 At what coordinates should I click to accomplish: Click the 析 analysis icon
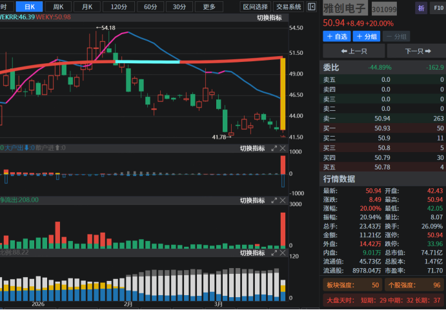[421, 8]
